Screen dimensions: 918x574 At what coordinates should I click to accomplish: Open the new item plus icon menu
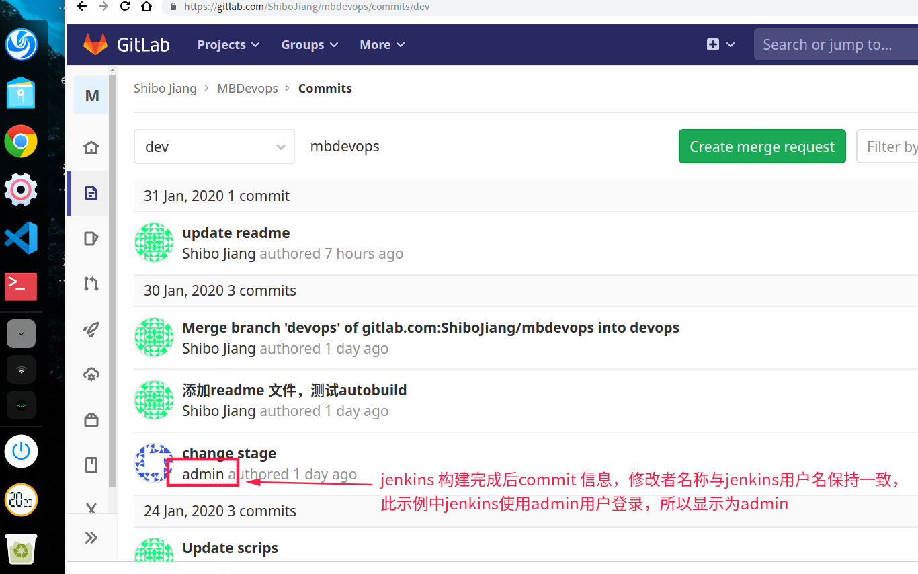(x=720, y=44)
